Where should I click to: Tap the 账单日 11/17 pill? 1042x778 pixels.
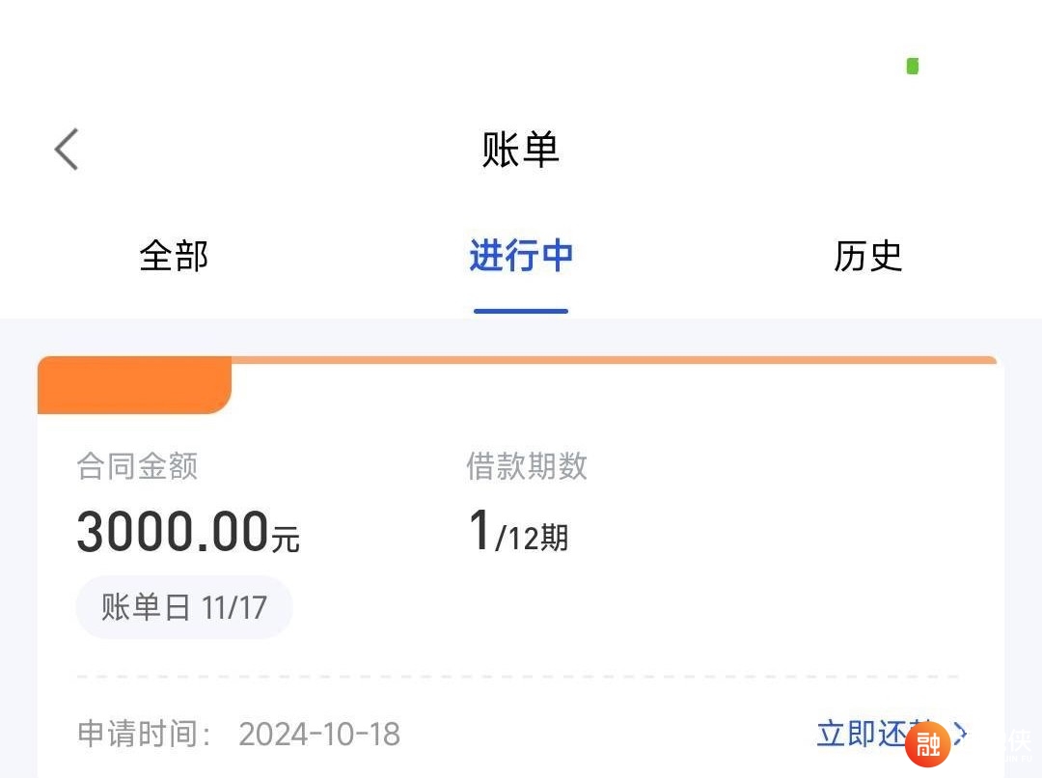click(x=184, y=607)
